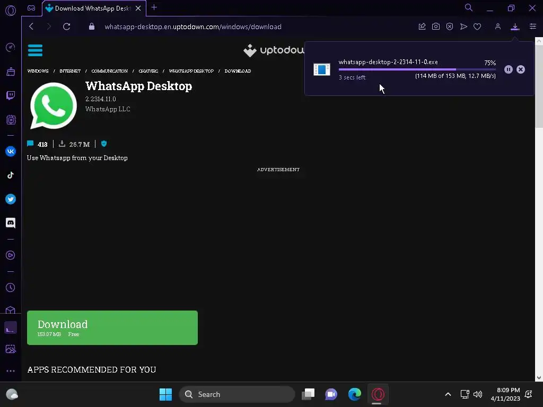This screenshot has height=407, width=543.
Task: Pause the whatsapp-desktop download
Action: click(x=508, y=69)
